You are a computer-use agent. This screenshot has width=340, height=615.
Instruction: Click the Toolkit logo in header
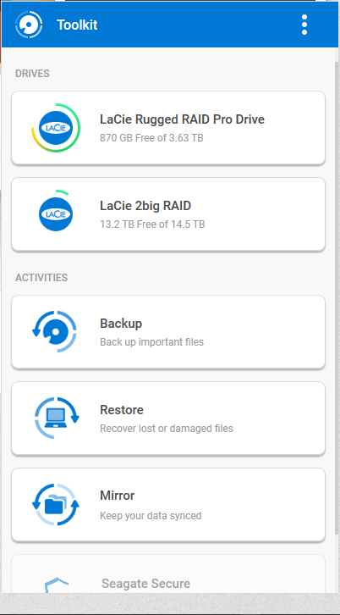[x=29, y=25]
